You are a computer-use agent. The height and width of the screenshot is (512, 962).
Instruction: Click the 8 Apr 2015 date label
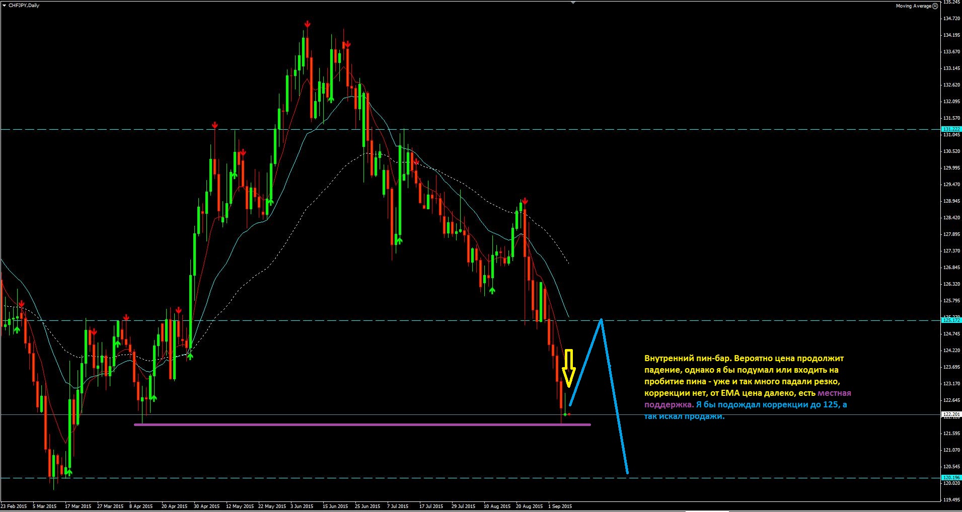tap(141, 506)
